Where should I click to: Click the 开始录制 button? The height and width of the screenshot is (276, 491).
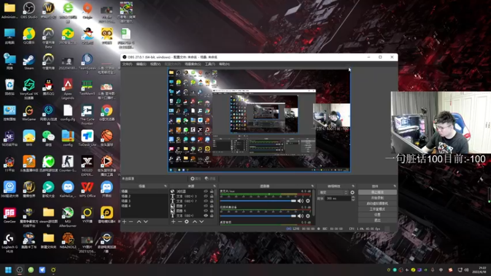[377, 197]
